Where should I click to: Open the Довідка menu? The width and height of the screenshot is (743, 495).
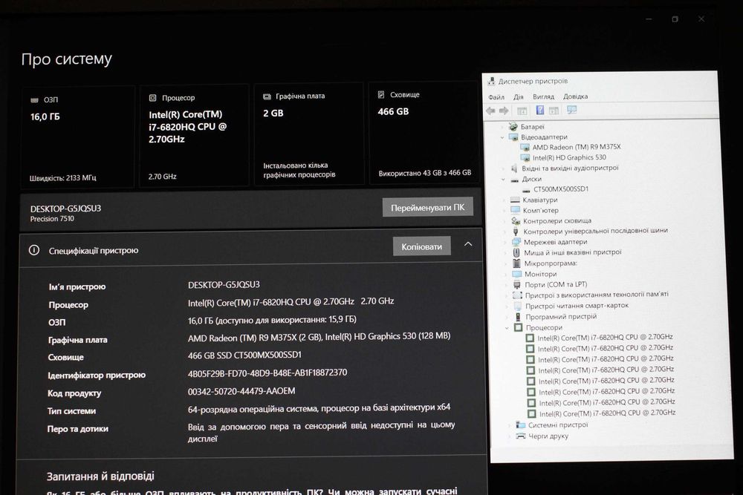575,96
